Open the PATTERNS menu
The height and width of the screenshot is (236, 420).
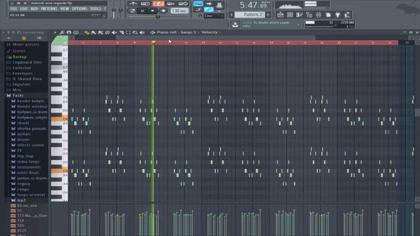[49, 9]
